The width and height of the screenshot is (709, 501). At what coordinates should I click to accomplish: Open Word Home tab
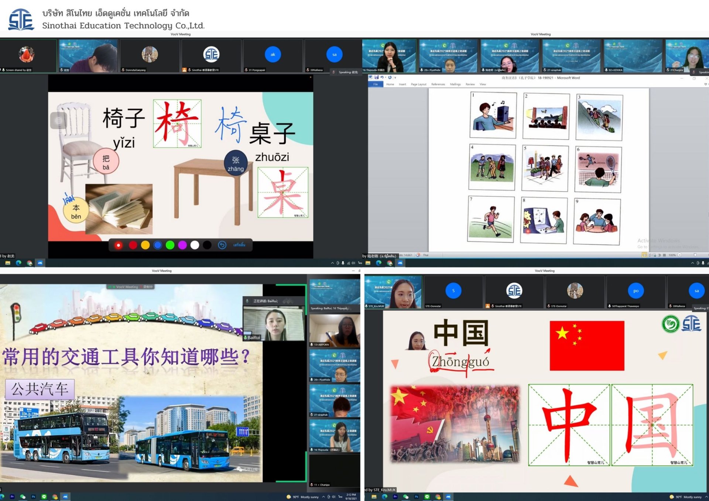click(390, 85)
